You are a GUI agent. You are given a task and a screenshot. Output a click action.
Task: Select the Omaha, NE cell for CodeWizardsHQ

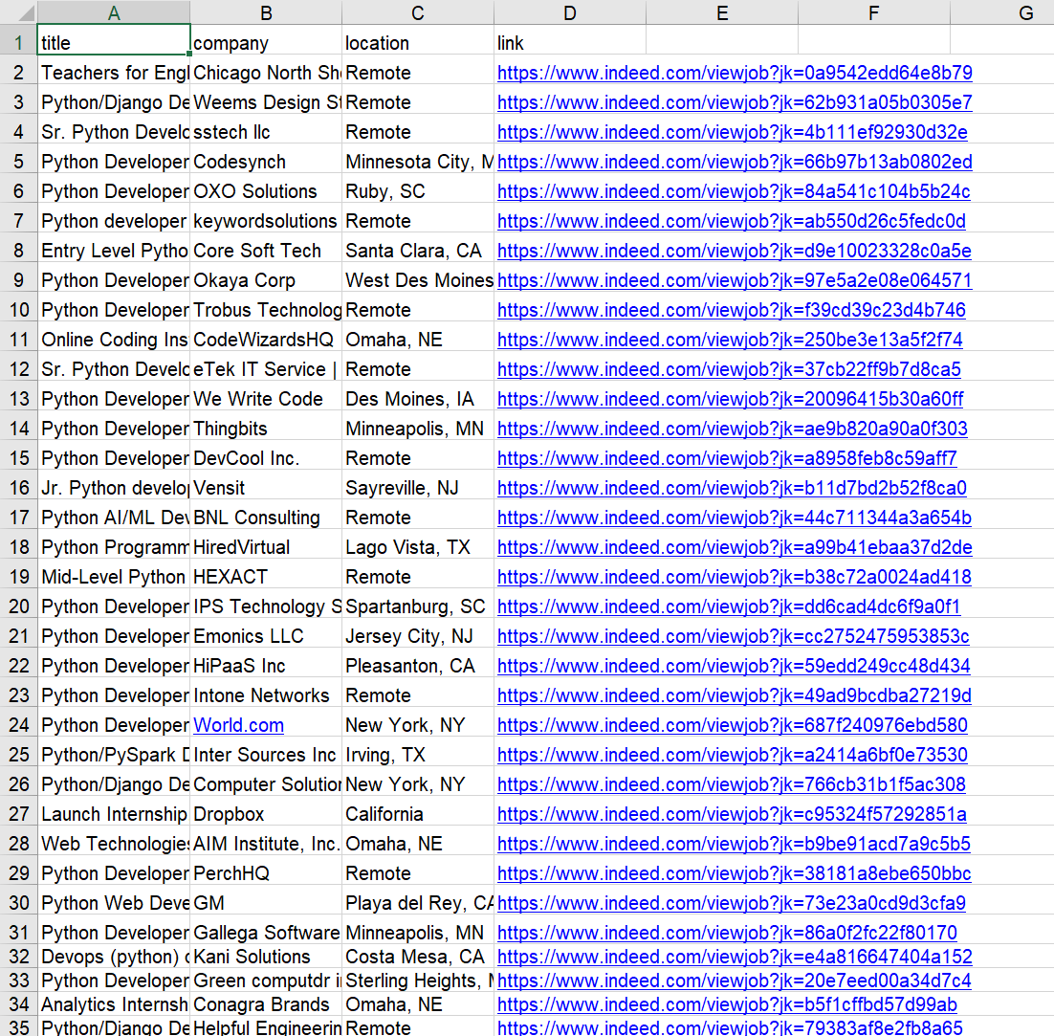coord(417,339)
